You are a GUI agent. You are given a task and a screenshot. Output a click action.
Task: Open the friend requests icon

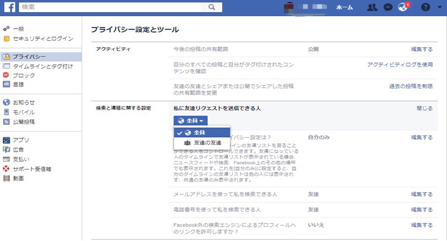click(x=372, y=7)
